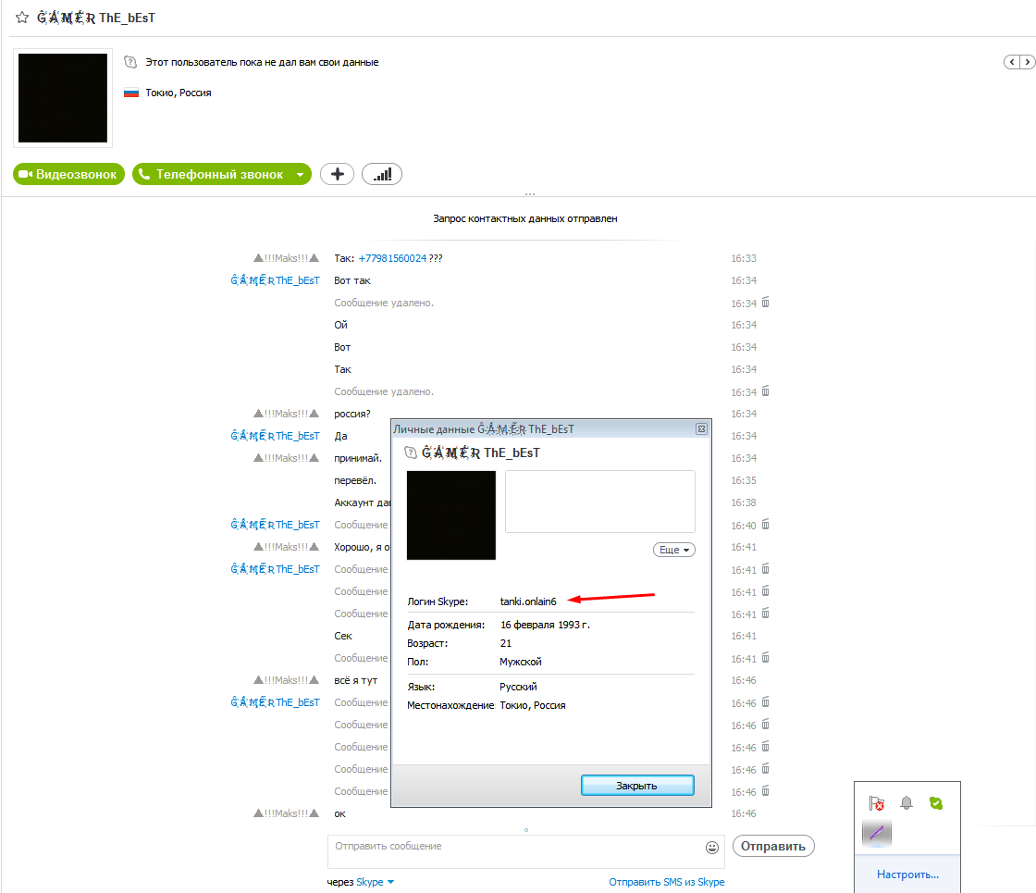Select the Skype login tanki.onlain6
Image resolution: width=1036 pixels, height=893 pixels.
coord(528,602)
